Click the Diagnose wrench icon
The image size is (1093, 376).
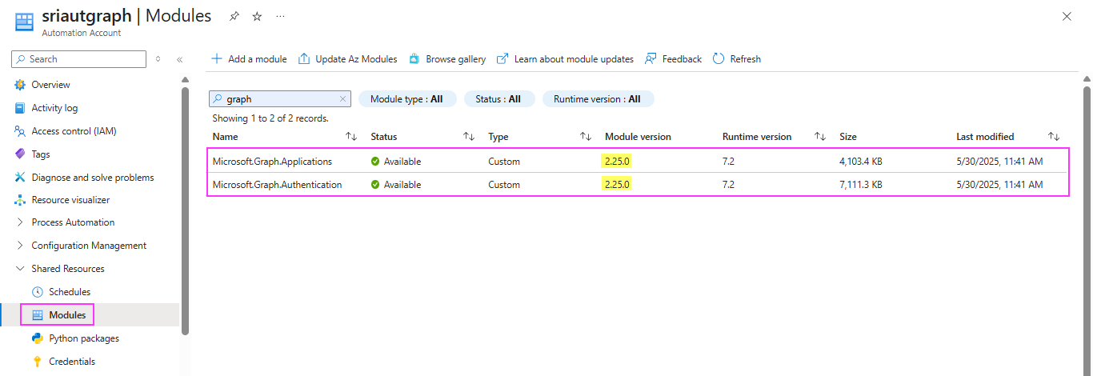20,178
